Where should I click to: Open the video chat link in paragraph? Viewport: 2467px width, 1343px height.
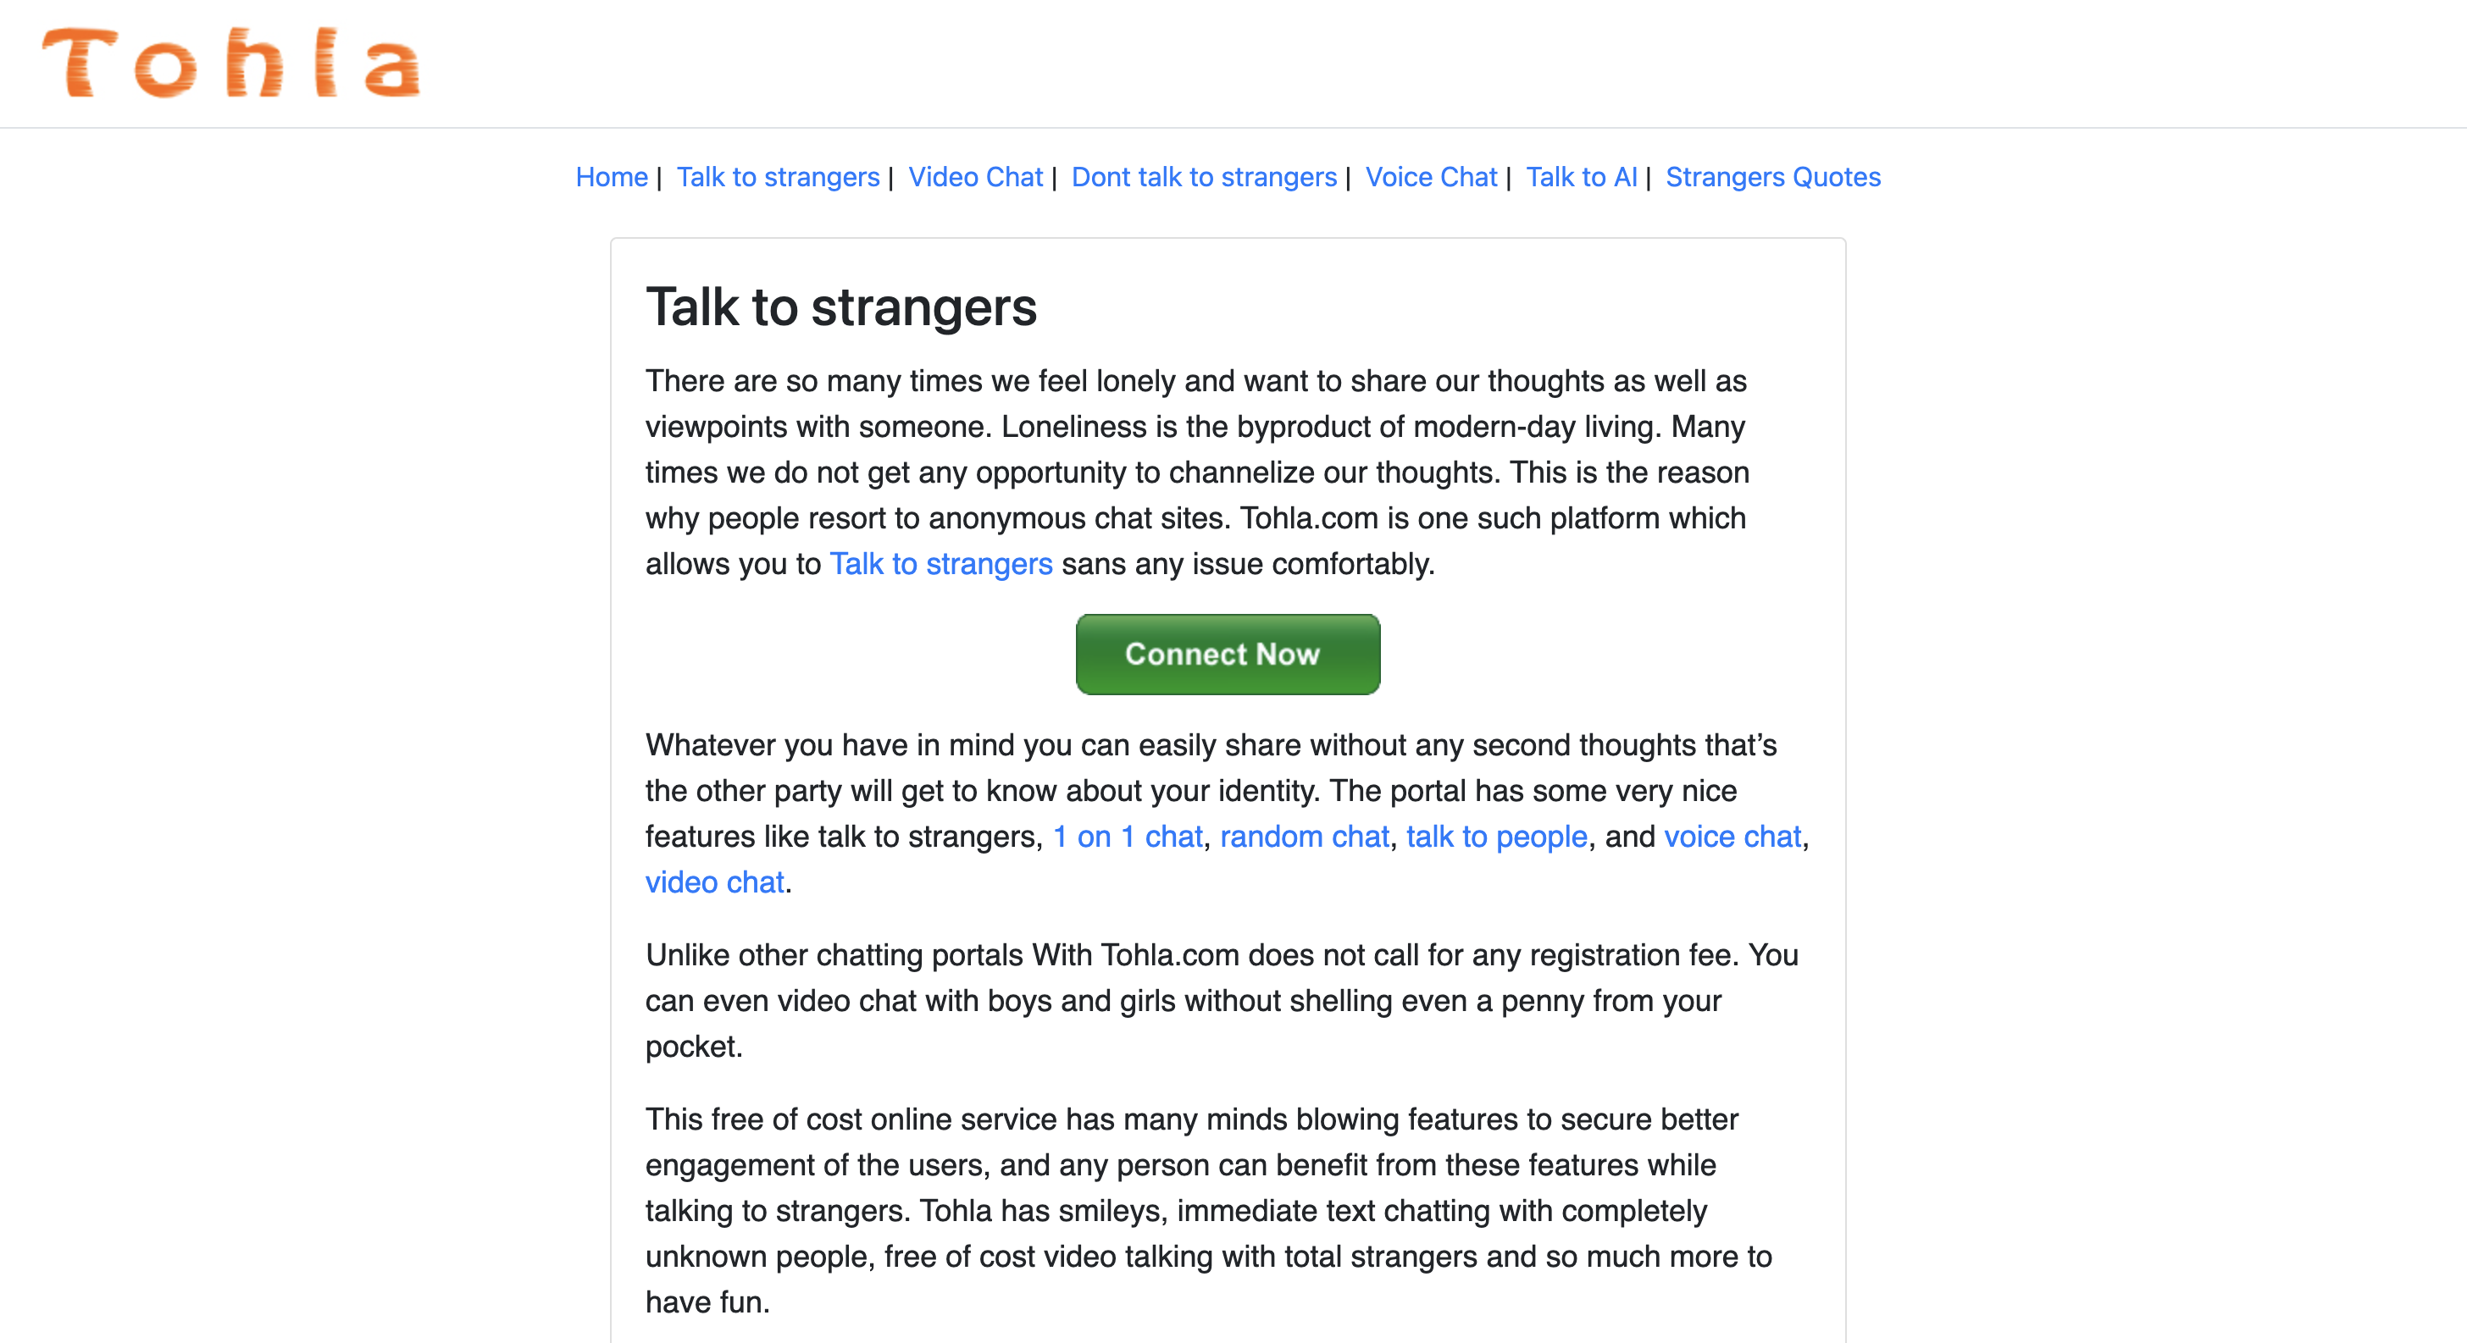(x=714, y=882)
